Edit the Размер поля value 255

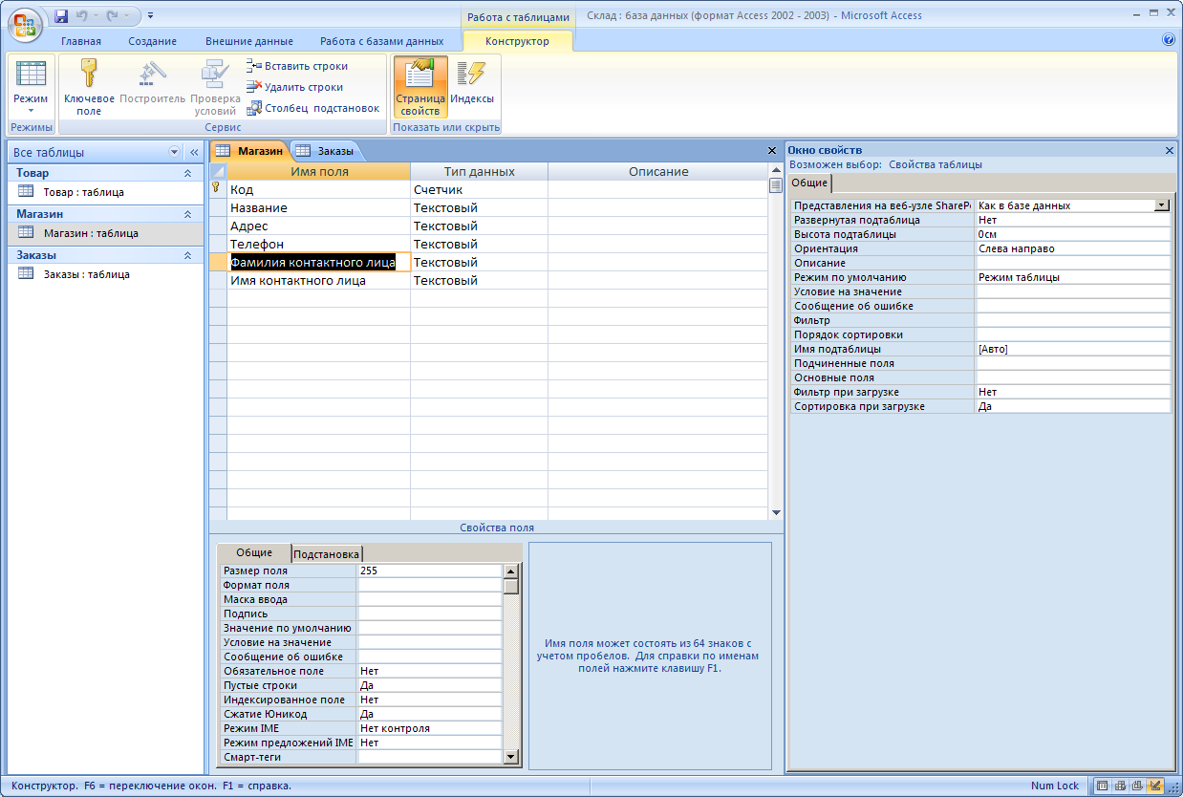point(430,571)
